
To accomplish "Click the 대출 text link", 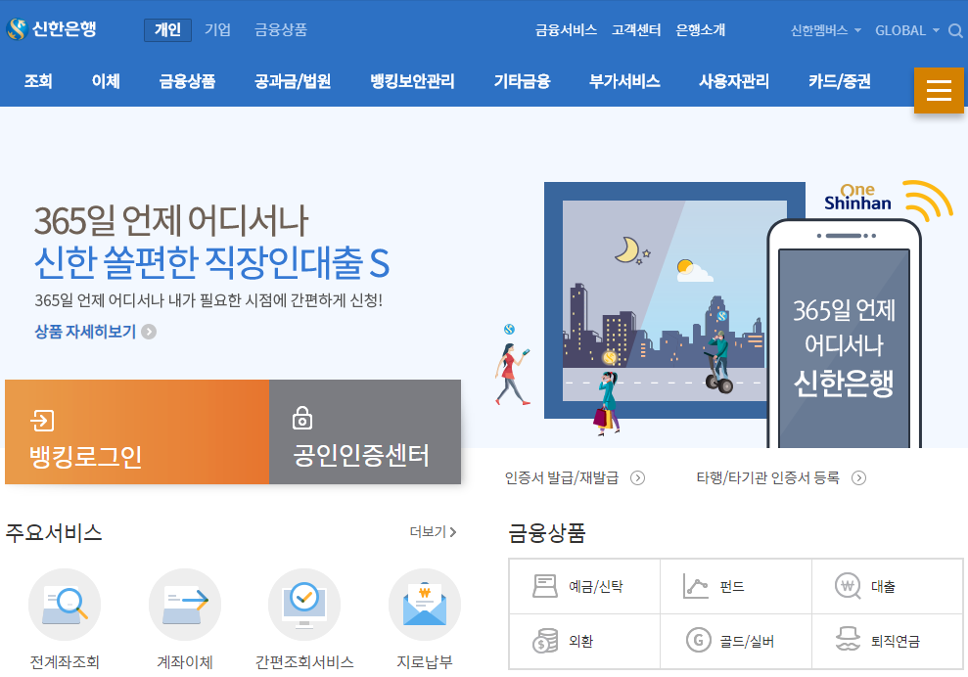I will tap(884, 586).
